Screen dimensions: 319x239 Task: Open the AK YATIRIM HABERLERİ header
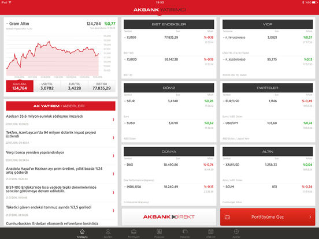coord(61,106)
